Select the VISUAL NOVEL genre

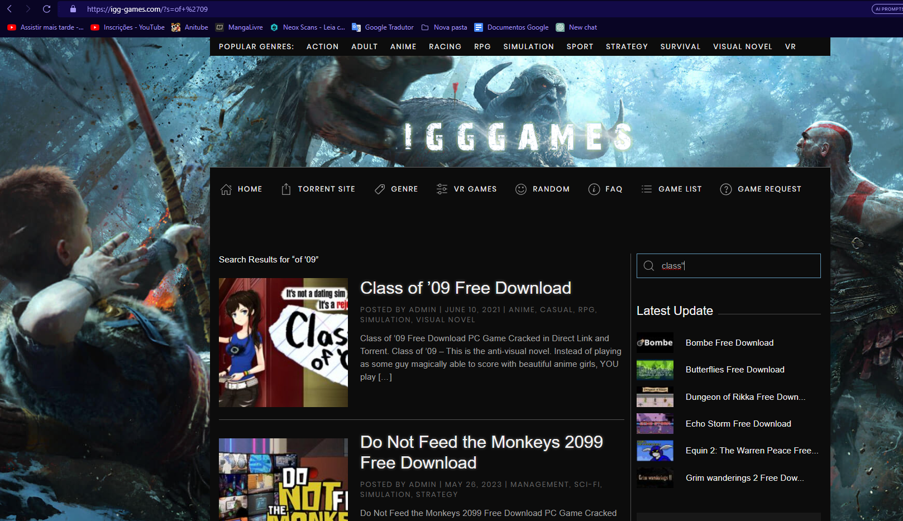[742, 46]
